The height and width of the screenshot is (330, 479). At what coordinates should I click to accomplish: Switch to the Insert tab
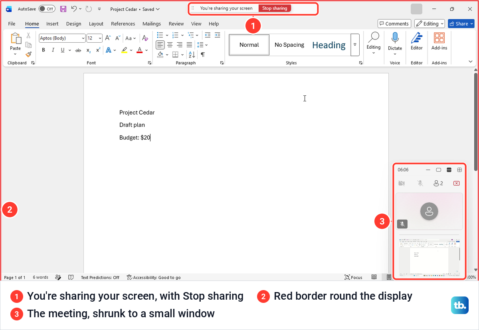[52, 24]
